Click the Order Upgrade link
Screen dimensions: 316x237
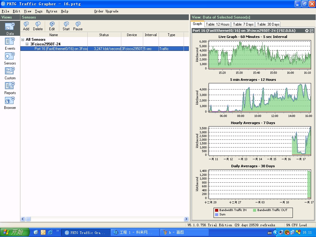pos(106,11)
